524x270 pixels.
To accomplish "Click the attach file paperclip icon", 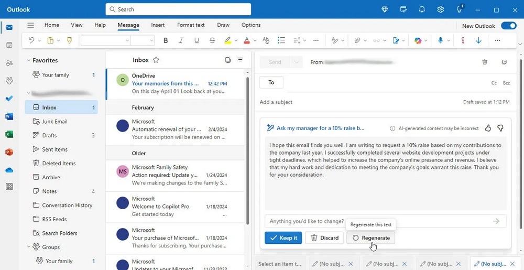I will pyautogui.click(x=357, y=40).
